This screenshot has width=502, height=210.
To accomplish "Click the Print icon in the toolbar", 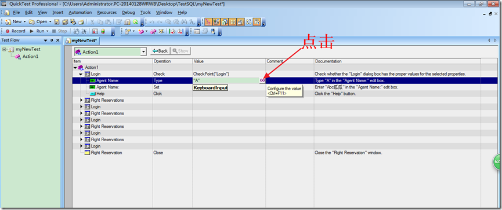I will [x=81, y=22].
